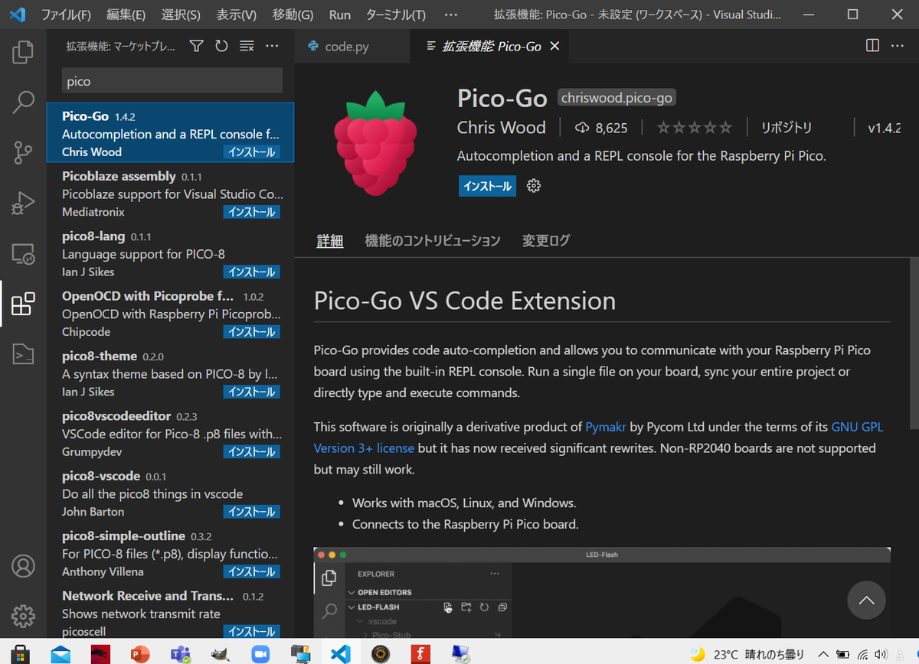This screenshot has width=919, height=664.
Task: Open the 選択(S) menu
Action: (x=182, y=15)
